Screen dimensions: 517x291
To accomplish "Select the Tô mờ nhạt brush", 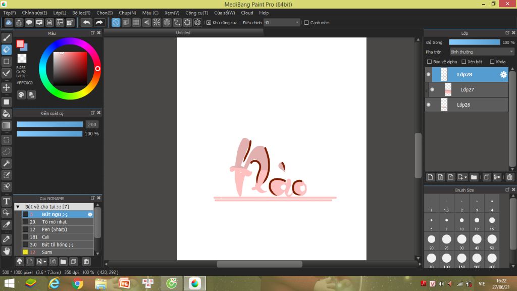I will (58, 222).
